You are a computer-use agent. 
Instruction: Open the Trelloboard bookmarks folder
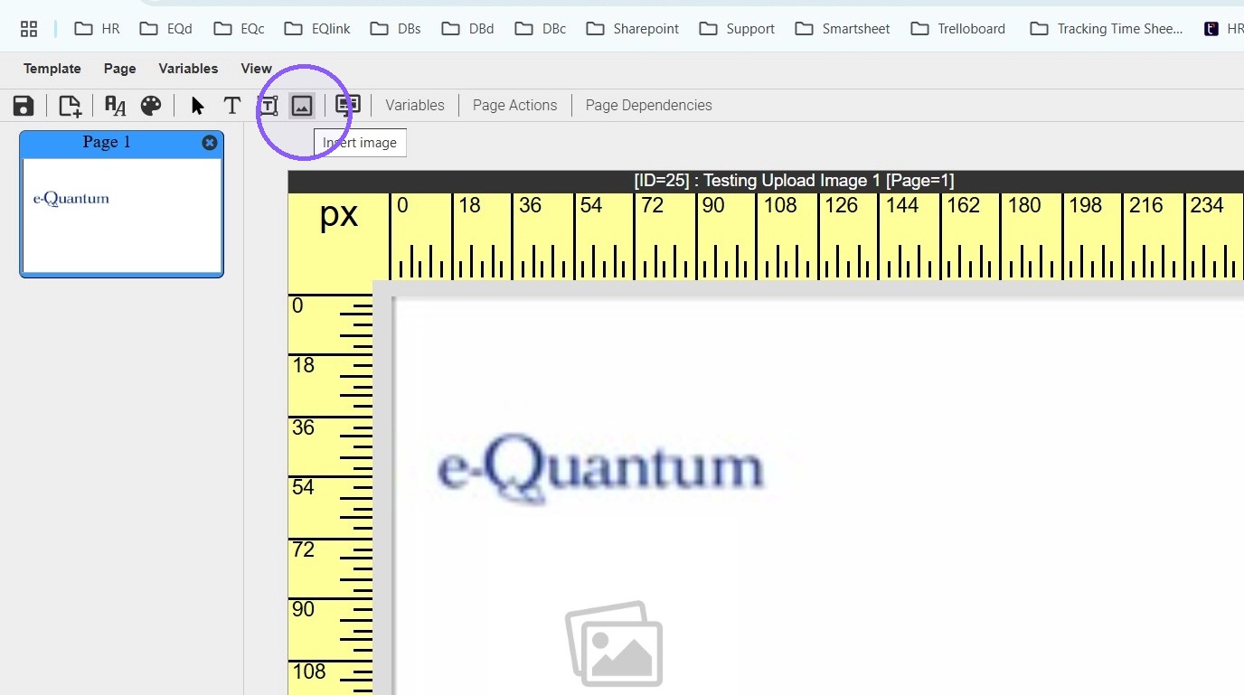coord(957,29)
